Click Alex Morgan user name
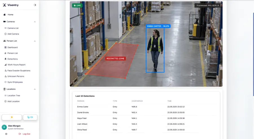 click(x=14, y=126)
